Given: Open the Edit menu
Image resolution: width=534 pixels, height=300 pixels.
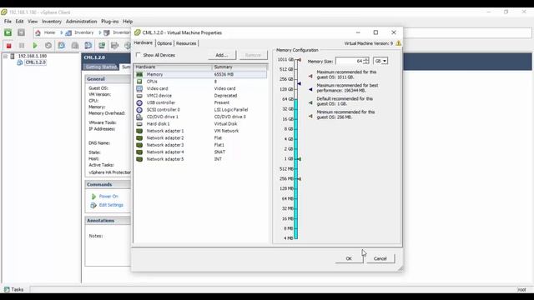Looking at the screenshot, I should pos(19,22).
